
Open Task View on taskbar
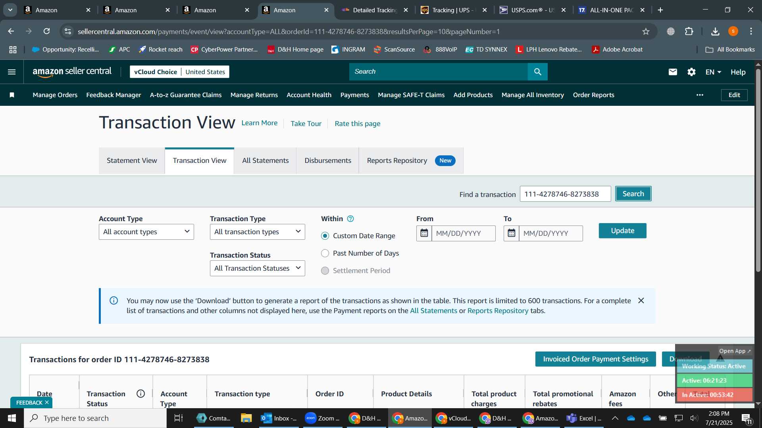pyautogui.click(x=179, y=418)
